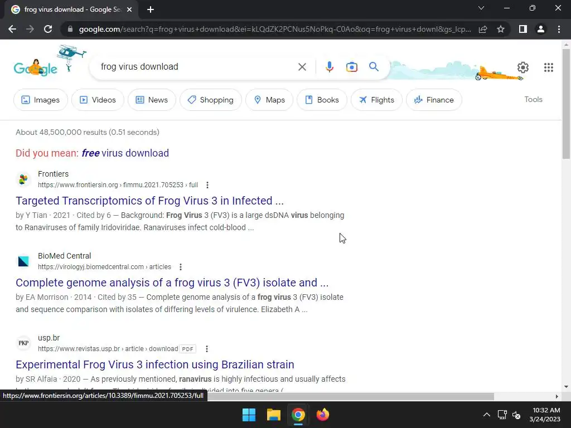Open File Explorer from taskbar
The height and width of the screenshot is (428, 571).
[273, 415]
